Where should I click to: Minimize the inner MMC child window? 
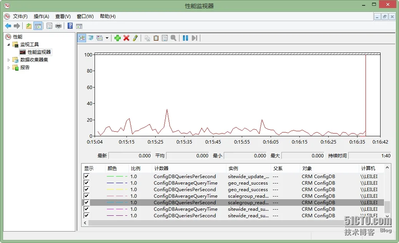pos(377,17)
